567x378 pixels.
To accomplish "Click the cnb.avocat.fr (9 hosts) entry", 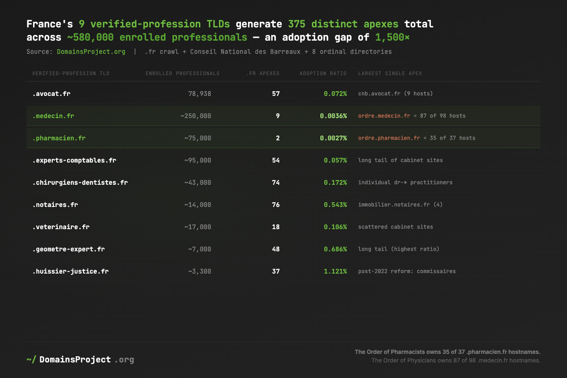I will [x=395, y=94].
